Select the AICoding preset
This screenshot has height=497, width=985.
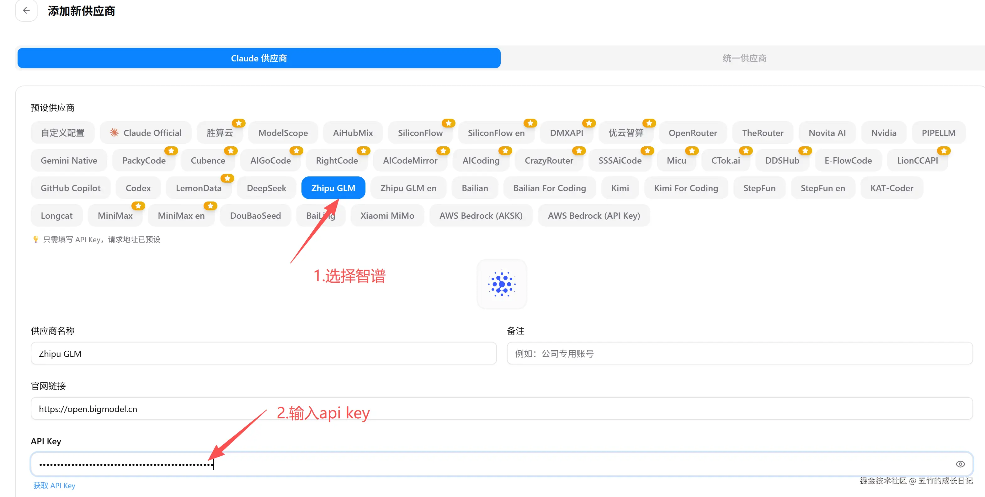tap(481, 160)
